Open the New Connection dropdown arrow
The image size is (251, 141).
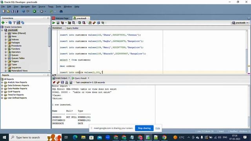click(7, 23)
